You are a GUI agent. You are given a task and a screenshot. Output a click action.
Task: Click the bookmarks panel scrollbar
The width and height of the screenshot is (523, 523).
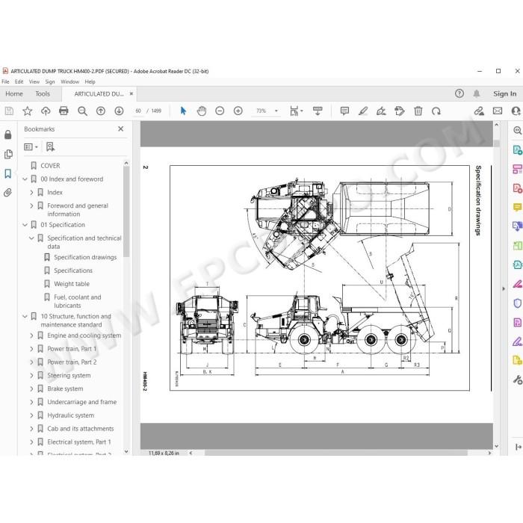click(x=126, y=211)
